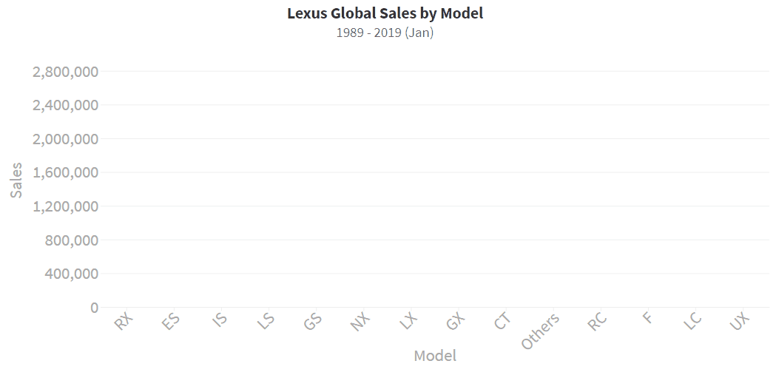Click the RX model axis label

(124, 322)
